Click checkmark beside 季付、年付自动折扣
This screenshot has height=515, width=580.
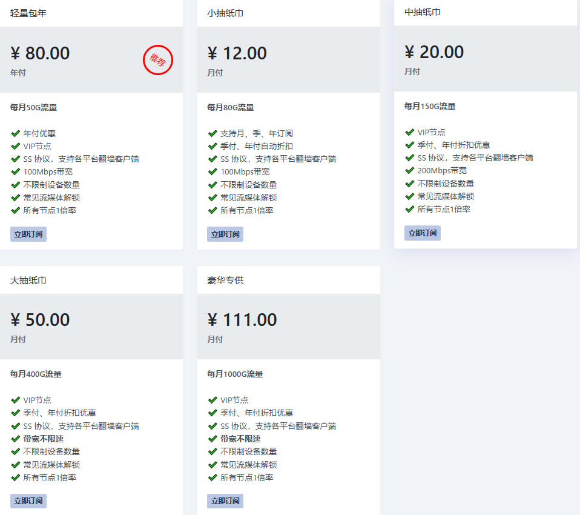[213, 146]
